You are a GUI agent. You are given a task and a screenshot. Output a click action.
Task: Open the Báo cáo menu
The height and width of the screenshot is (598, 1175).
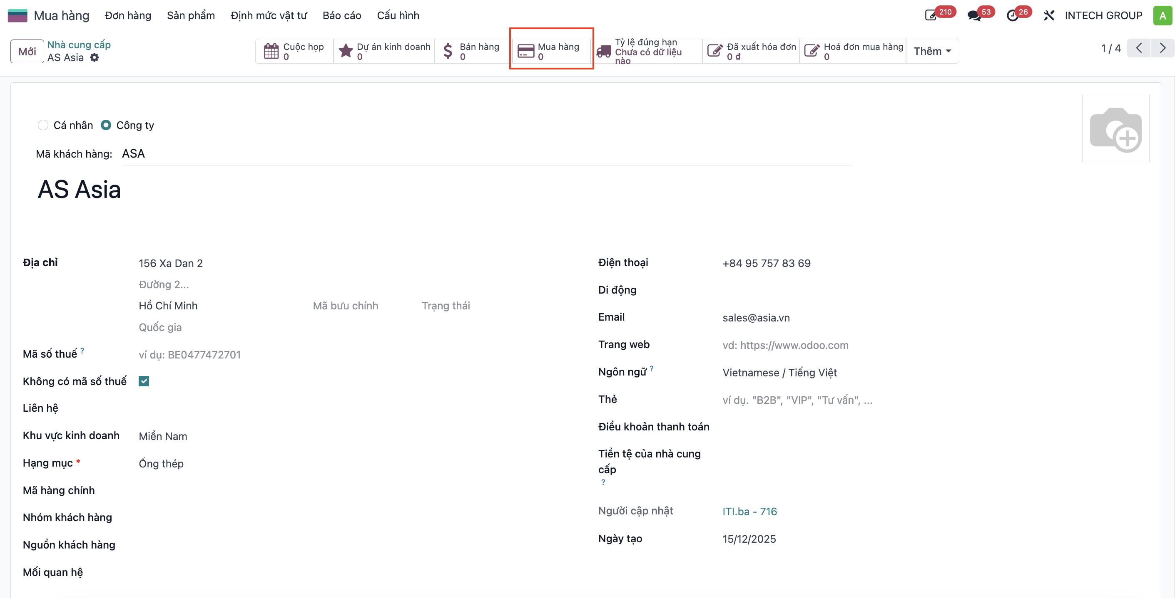[342, 15]
